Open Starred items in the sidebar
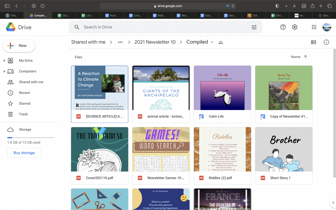 click(x=25, y=104)
